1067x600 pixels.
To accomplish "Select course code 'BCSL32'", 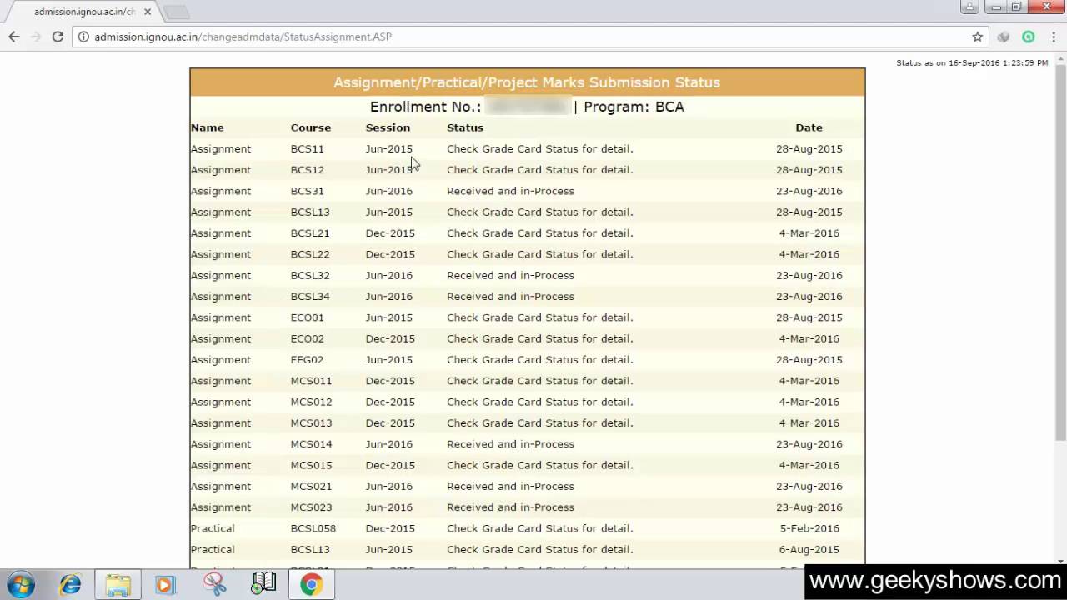I will click(x=310, y=275).
